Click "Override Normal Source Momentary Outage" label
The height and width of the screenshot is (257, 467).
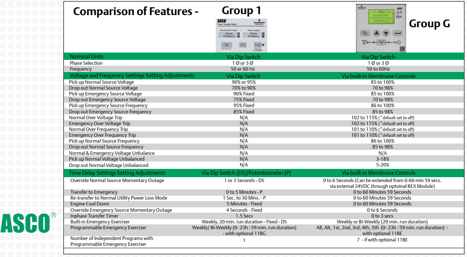tap(117, 181)
